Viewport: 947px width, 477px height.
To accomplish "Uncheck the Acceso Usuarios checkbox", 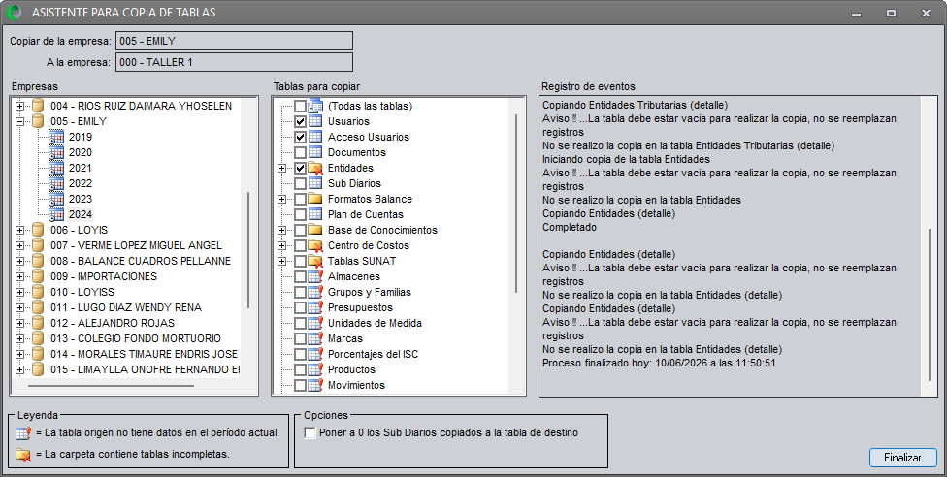I will coord(300,137).
